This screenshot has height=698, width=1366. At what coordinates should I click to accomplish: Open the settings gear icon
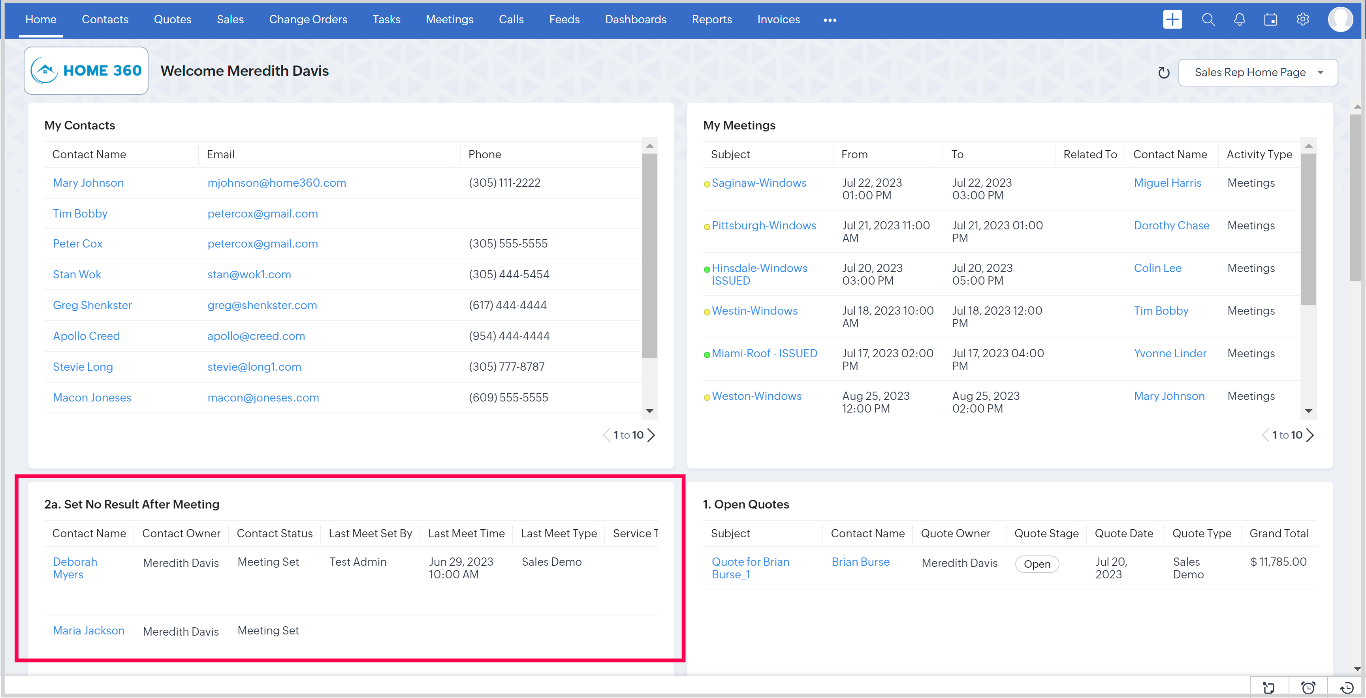pyautogui.click(x=1302, y=20)
